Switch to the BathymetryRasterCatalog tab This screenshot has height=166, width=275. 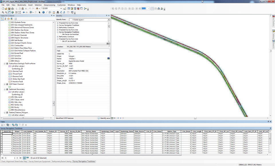[x=62, y=161]
